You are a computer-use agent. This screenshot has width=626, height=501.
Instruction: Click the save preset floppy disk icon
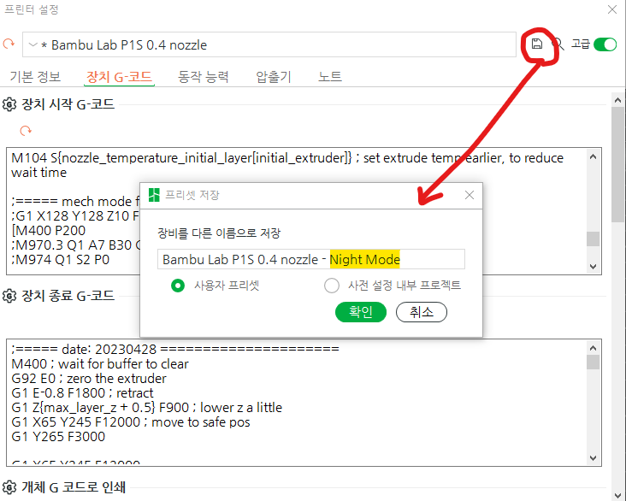(x=537, y=44)
